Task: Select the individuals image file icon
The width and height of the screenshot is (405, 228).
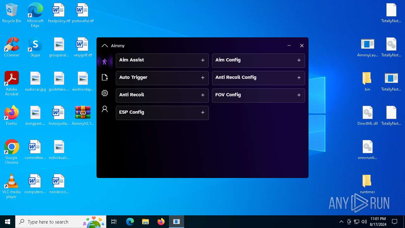Action: pos(59,150)
